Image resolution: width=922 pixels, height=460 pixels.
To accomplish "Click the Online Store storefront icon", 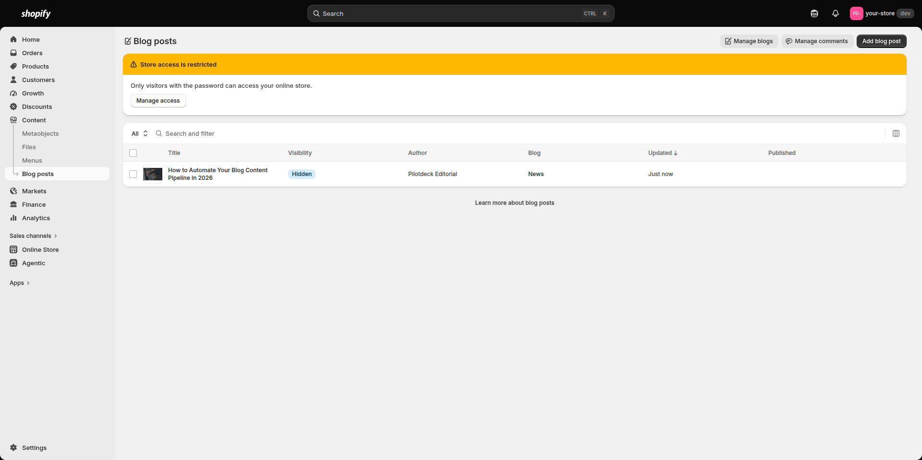I will coord(13,249).
